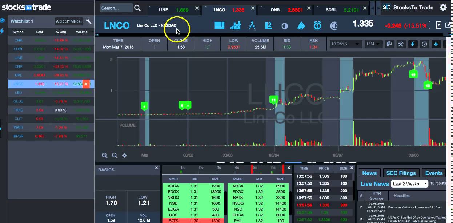Zoom in on the chart
The width and height of the screenshot is (453, 223).
(x=105, y=155)
